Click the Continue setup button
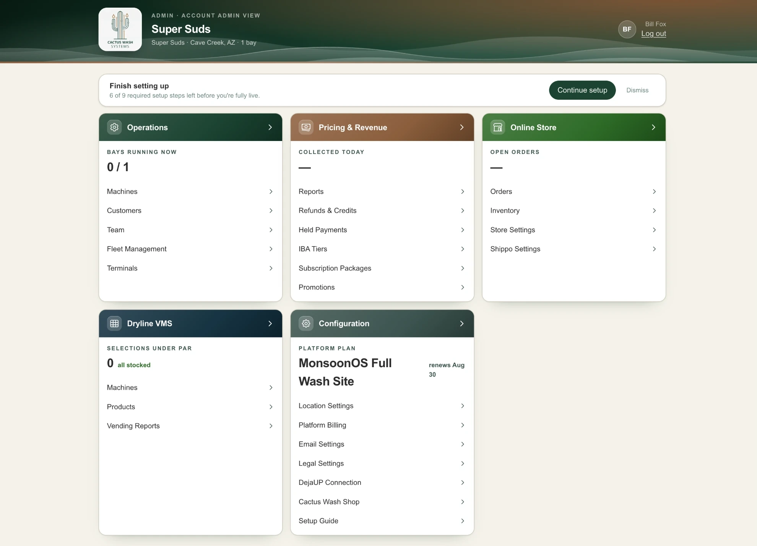The width and height of the screenshot is (757, 546). coord(582,90)
